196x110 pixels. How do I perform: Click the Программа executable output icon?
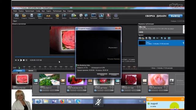[93, 16]
